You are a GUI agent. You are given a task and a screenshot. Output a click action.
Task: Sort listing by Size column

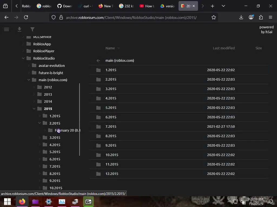click(258, 48)
